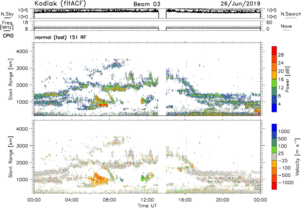Viewport: 301px width, 208px height.
Task: Click the '20:00' time axis label
Action: pyautogui.click(x=222, y=200)
